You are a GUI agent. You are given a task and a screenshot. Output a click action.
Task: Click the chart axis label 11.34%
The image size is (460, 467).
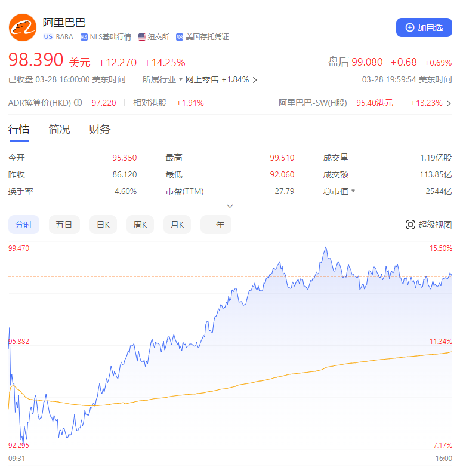(x=441, y=342)
